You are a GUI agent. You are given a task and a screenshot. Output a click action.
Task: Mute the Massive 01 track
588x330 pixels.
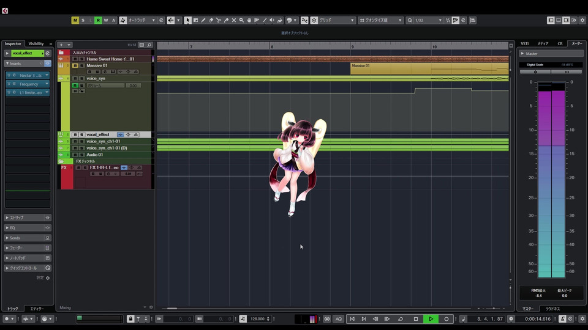click(x=75, y=65)
